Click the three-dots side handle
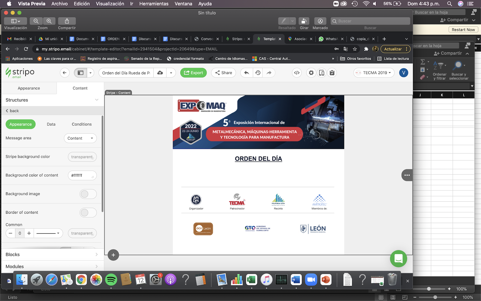 coord(407,175)
